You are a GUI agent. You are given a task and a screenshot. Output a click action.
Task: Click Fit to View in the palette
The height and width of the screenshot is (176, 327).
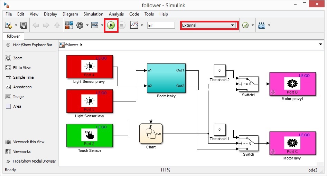point(18,68)
